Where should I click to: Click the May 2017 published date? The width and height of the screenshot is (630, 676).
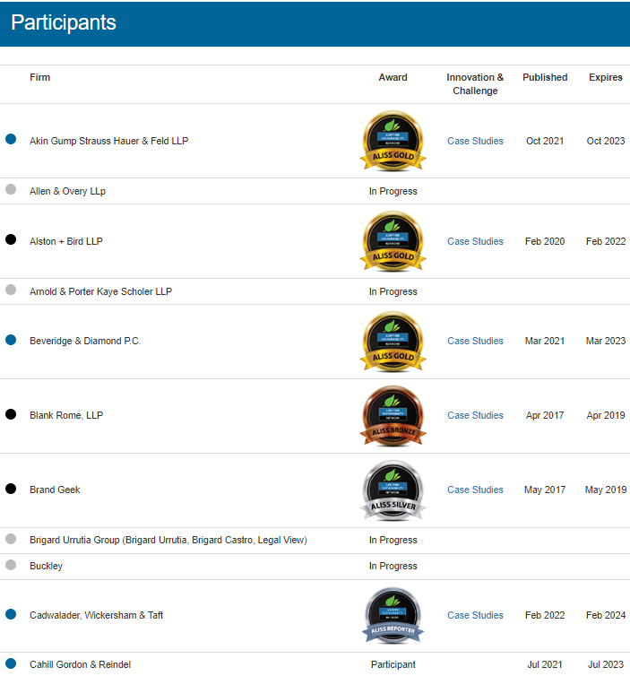point(545,490)
